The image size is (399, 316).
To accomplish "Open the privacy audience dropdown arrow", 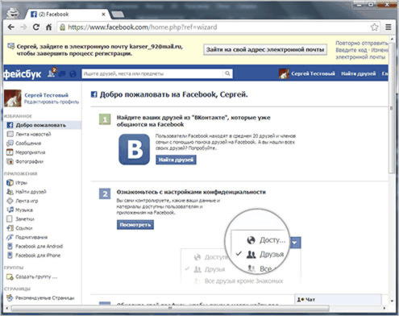I will (x=295, y=243).
